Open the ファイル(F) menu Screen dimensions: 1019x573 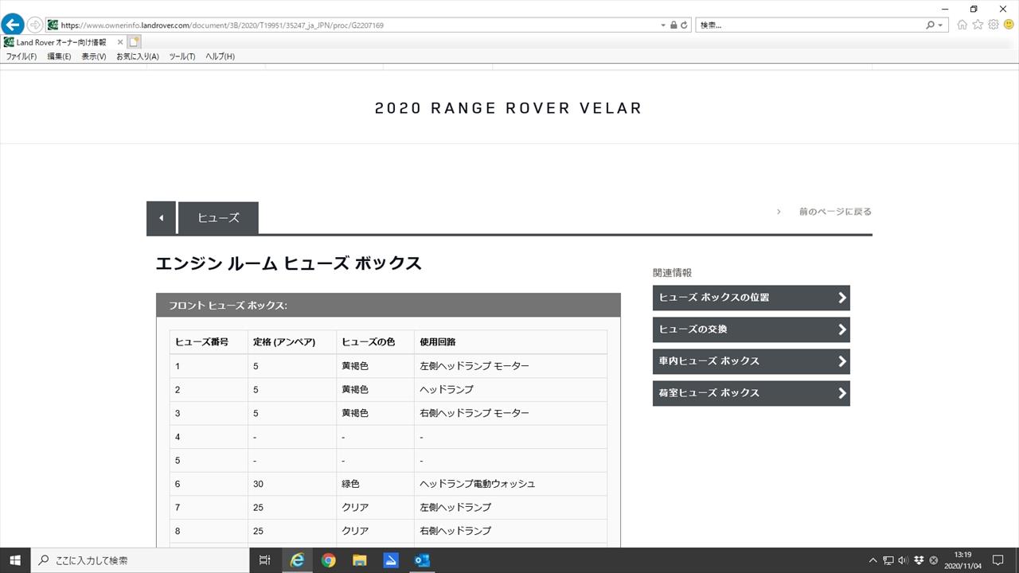pos(21,57)
